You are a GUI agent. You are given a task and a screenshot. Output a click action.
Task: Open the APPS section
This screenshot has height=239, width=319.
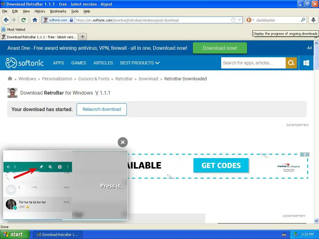(58, 63)
